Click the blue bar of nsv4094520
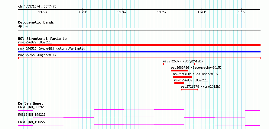Viewport: 269px width, 129px height. 139,52
